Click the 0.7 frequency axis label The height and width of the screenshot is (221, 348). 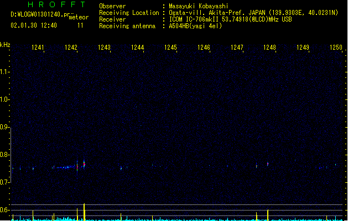(4, 182)
